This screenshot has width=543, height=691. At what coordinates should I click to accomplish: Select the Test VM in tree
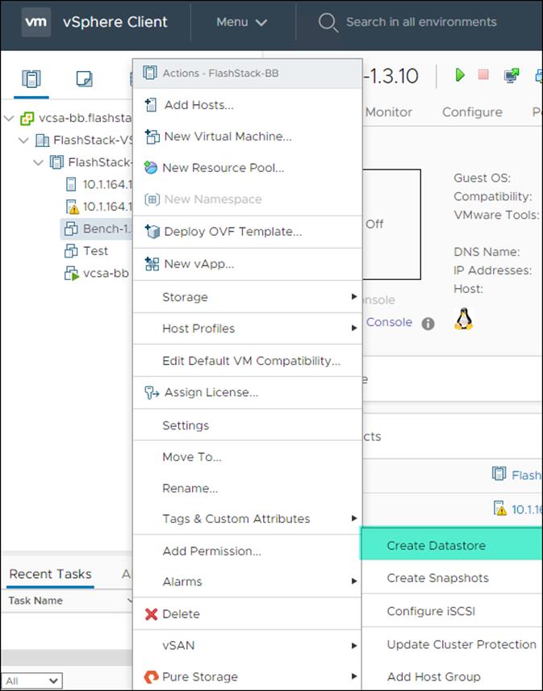(95, 251)
